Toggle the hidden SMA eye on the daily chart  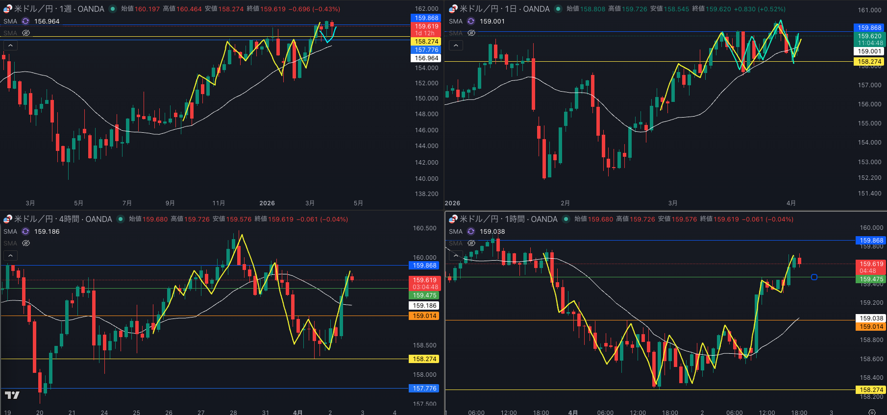(x=471, y=33)
